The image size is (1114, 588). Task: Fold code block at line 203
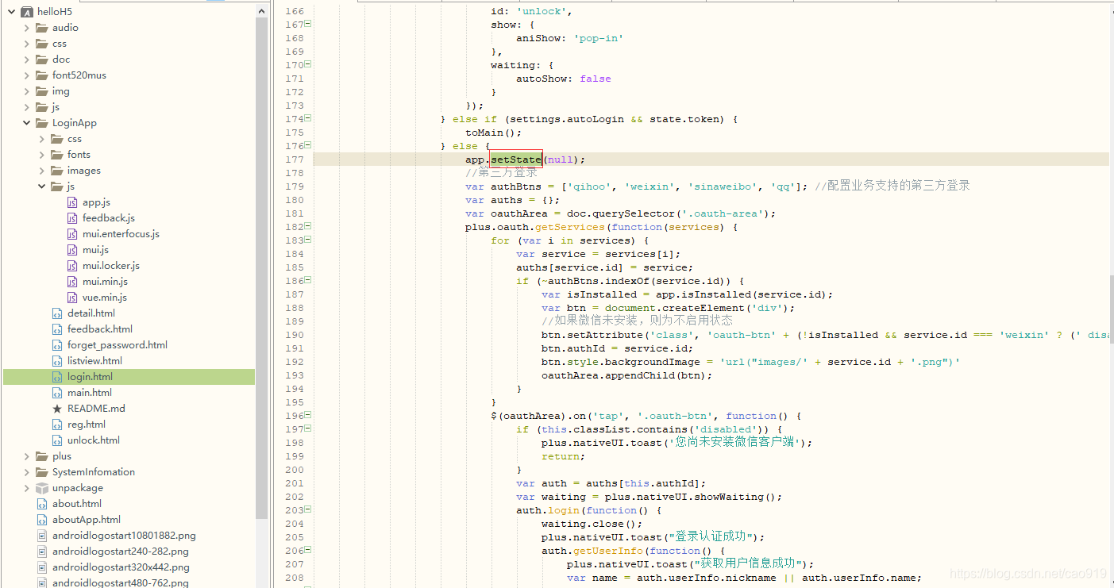coord(308,509)
